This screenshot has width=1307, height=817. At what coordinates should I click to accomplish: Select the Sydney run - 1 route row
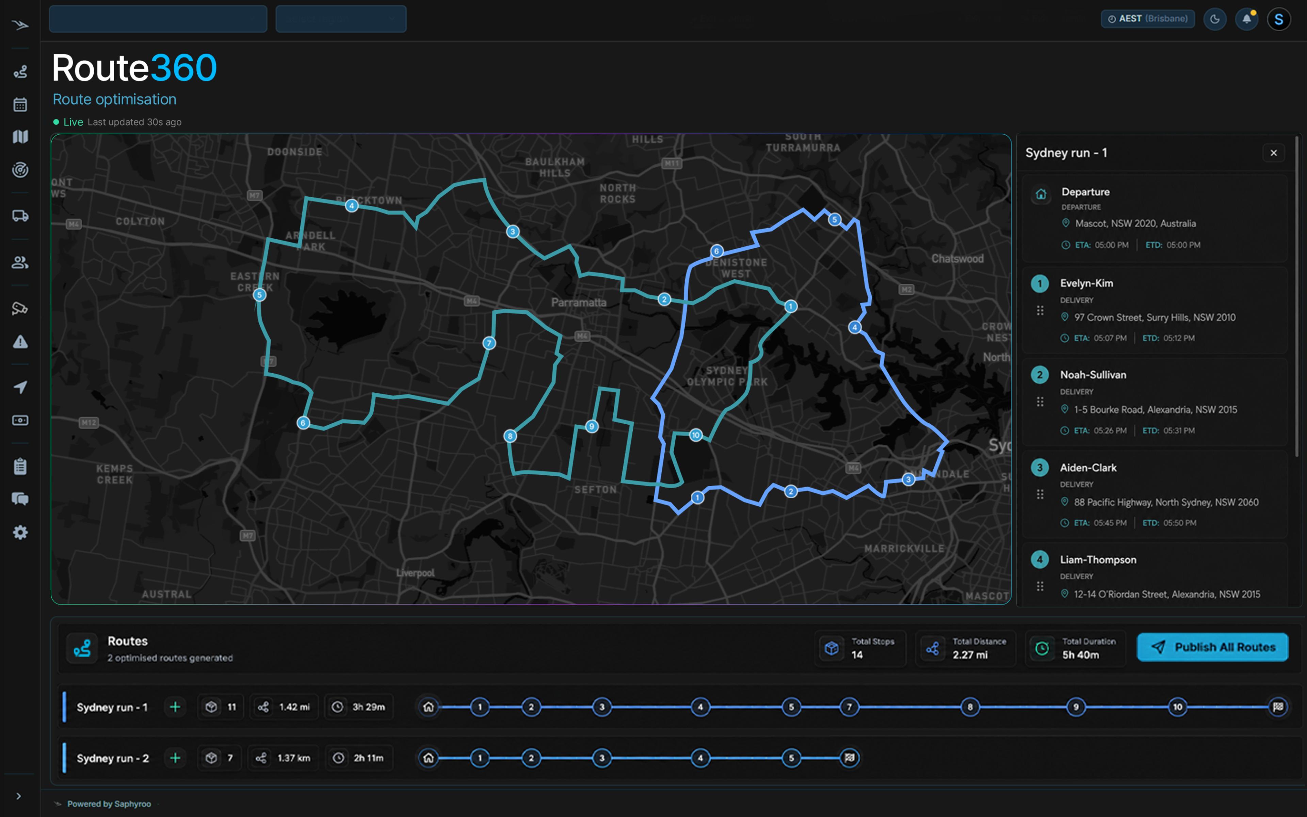pyautogui.click(x=679, y=707)
